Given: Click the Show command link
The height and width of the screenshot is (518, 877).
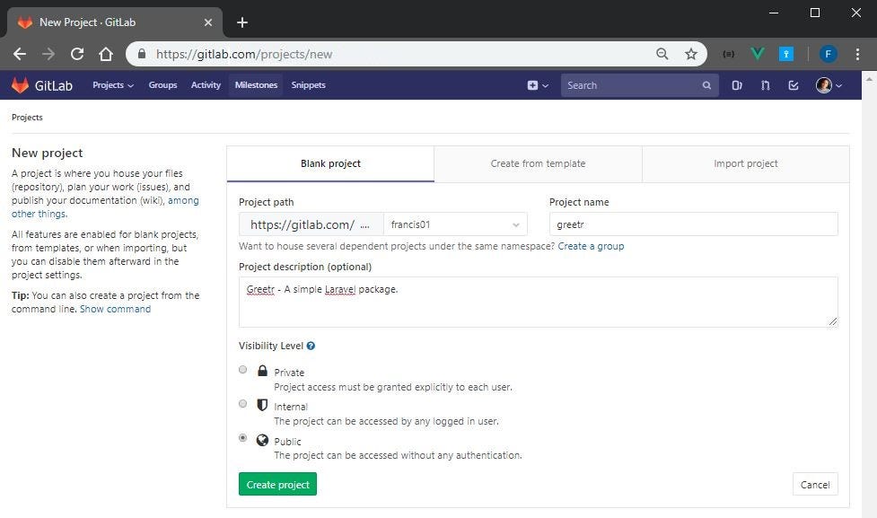Looking at the screenshot, I should pyautogui.click(x=115, y=309).
